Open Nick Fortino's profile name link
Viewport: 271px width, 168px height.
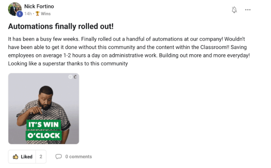tap(39, 6)
